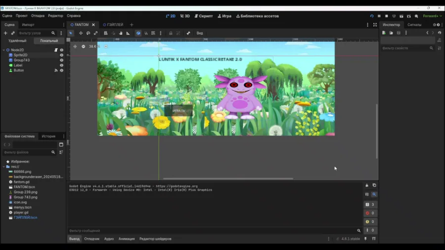445x250 pixels.
Task: Activate the Scale mode tool
Action: 95,33
